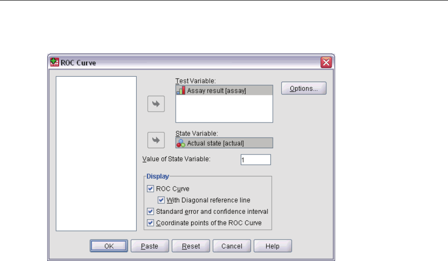Confirm with the OK button
448x261 pixels.
tap(109, 246)
